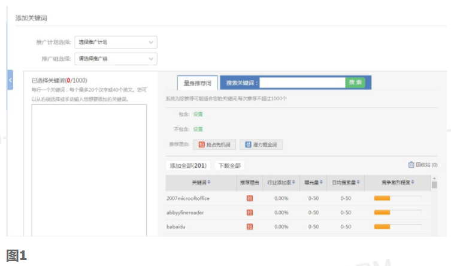Sort table by 关键词 column
Screen dimensions: 451x266
click(201, 182)
